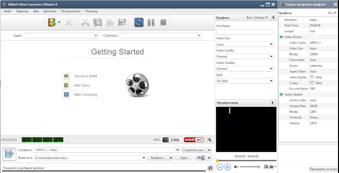Click the Choose a profile icon

point(66,76)
